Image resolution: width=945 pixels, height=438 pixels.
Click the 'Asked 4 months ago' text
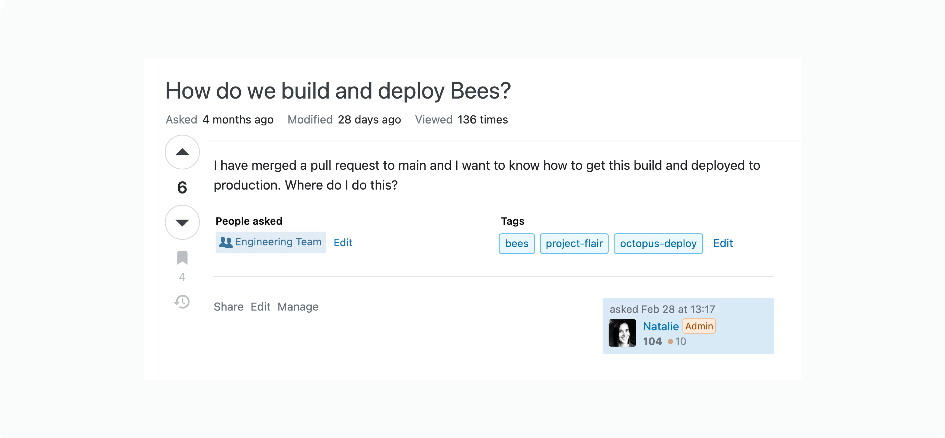coord(219,120)
